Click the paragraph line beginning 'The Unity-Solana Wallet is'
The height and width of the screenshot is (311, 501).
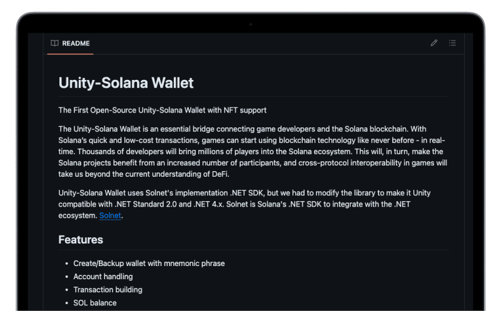(x=250, y=129)
